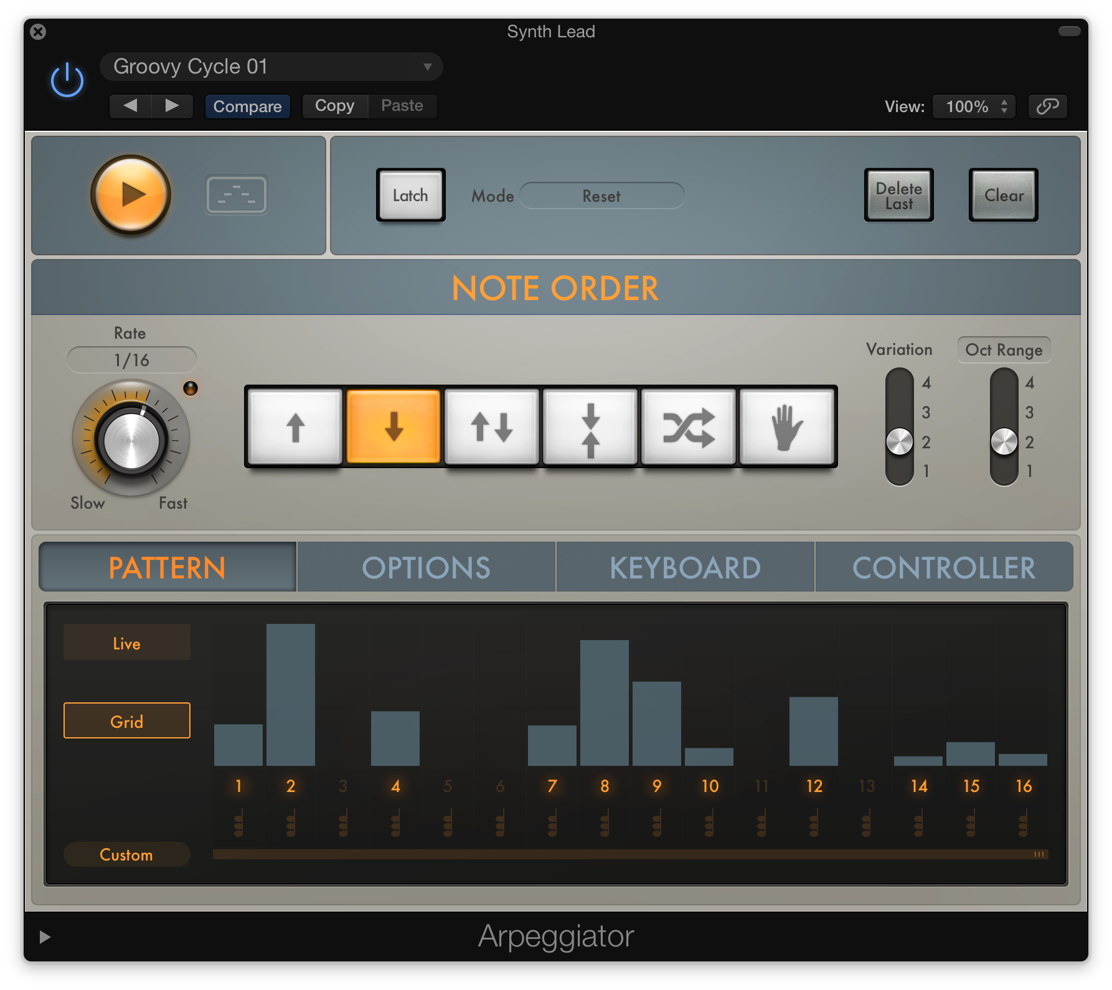
Task: Open the Keyboard tab
Action: click(685, 567)
